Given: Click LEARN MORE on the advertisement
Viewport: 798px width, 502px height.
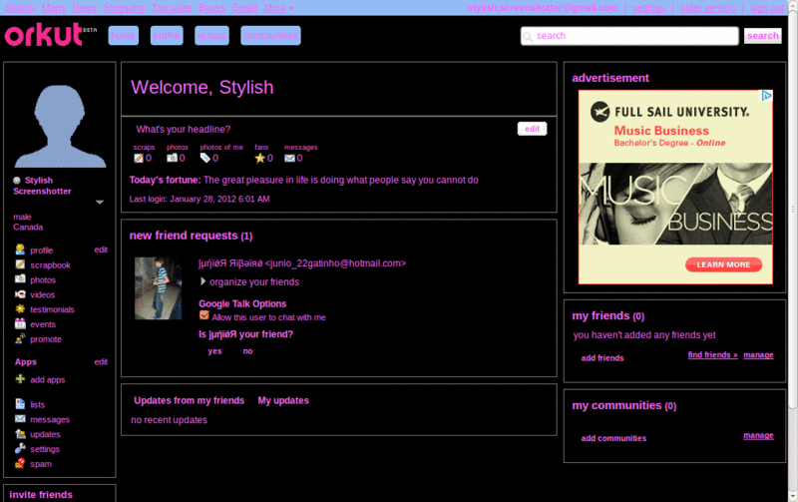Looking at the screenshot, I should coord(723,264).
